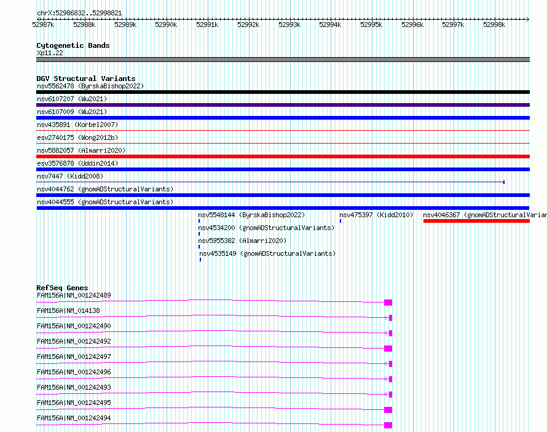Click the blue esv3576878 variant bar

click(x=283, y=169)
